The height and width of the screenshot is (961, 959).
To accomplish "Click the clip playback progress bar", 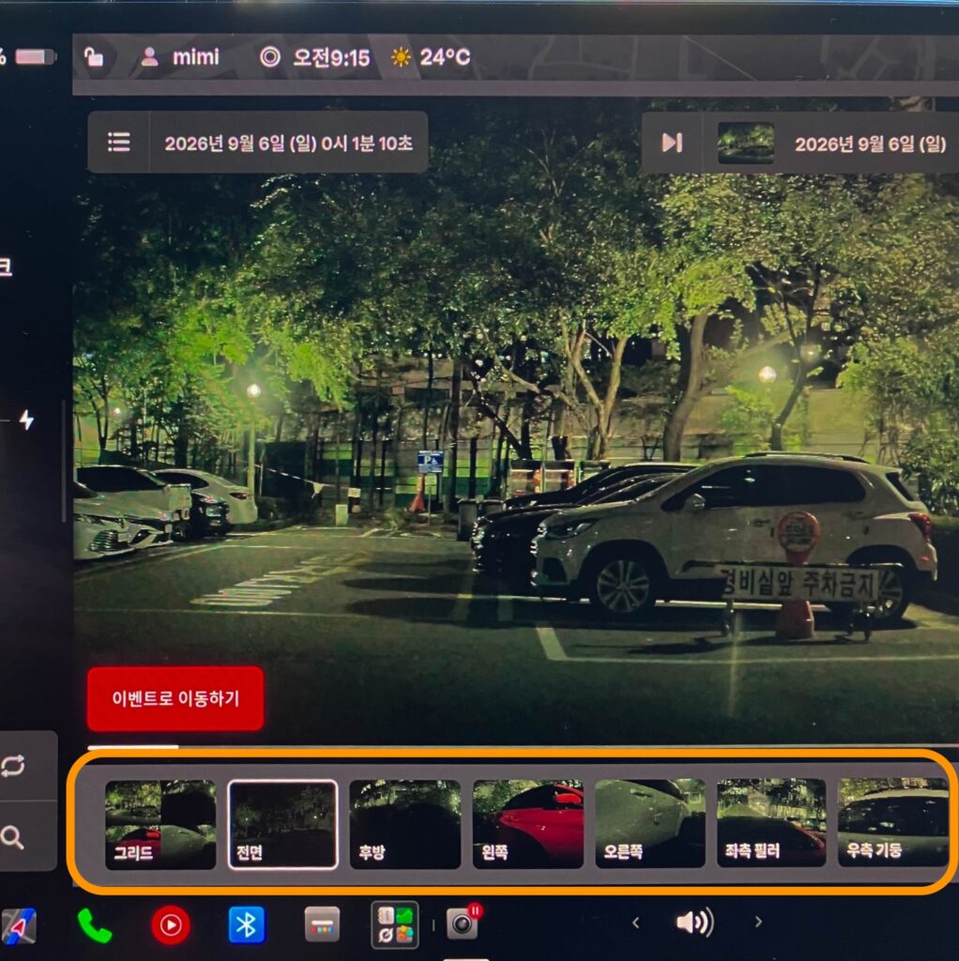I will tap(524, 747).
